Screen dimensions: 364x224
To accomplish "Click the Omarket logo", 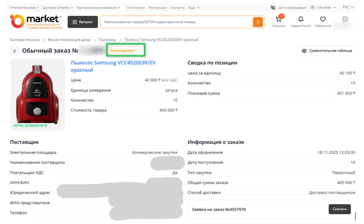I will coord(36,22).
